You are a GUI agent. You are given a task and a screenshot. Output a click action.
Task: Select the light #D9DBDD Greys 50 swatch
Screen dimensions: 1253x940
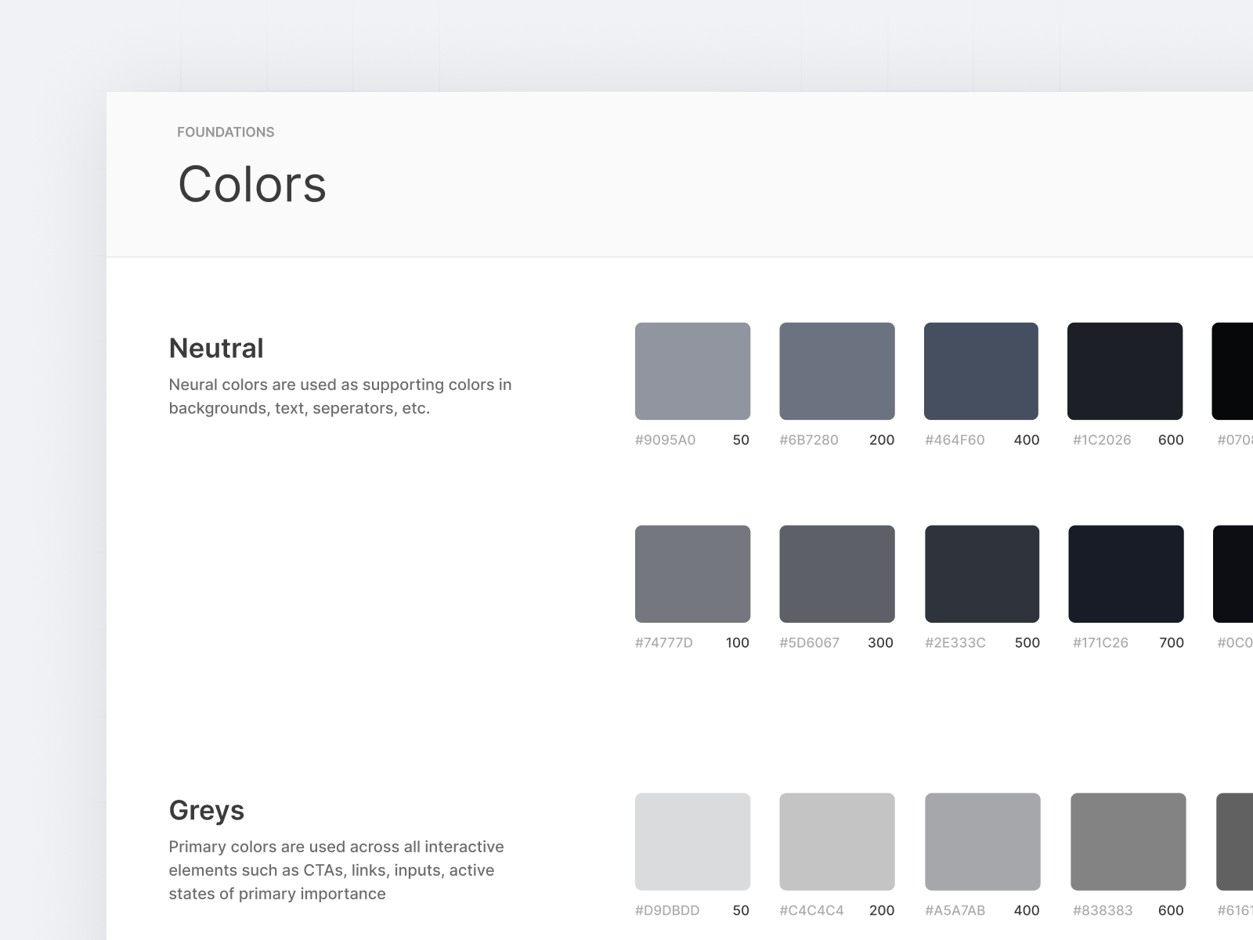tap(692, 841)
